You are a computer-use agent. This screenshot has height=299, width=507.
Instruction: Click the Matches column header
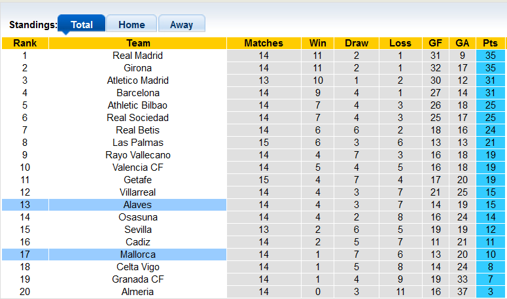(264, 43)
